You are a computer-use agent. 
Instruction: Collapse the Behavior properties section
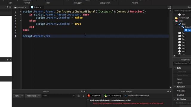pyautogui.click(x=175, y=86)
